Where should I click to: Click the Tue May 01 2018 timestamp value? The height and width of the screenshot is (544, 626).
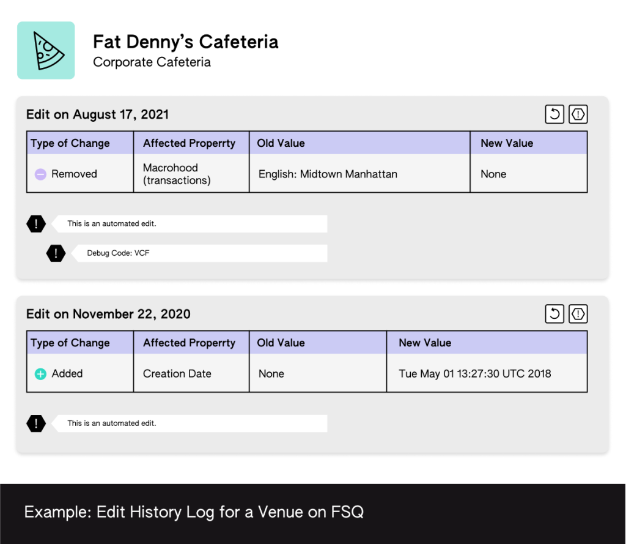click(474, 374)
